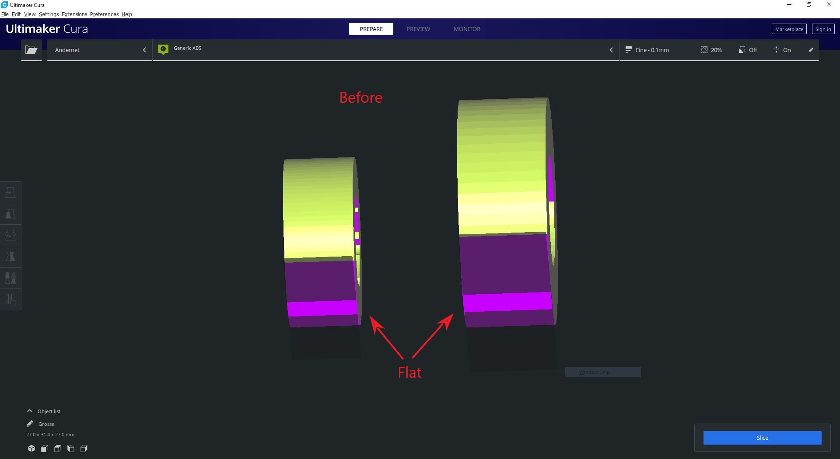Open file folder icon

(31, 50)
